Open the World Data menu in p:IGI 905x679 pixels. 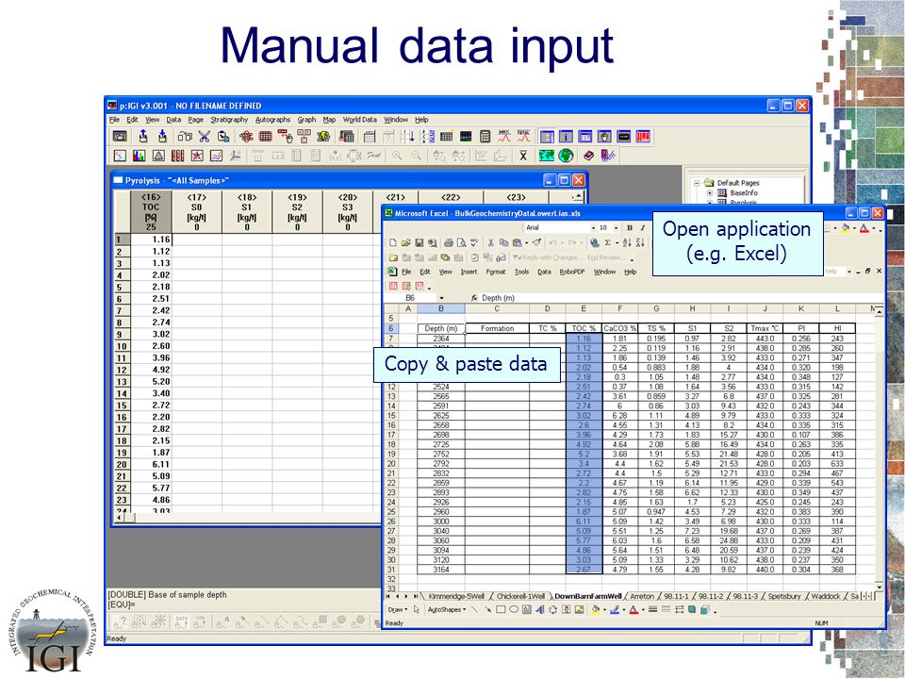tap(359, 120)
